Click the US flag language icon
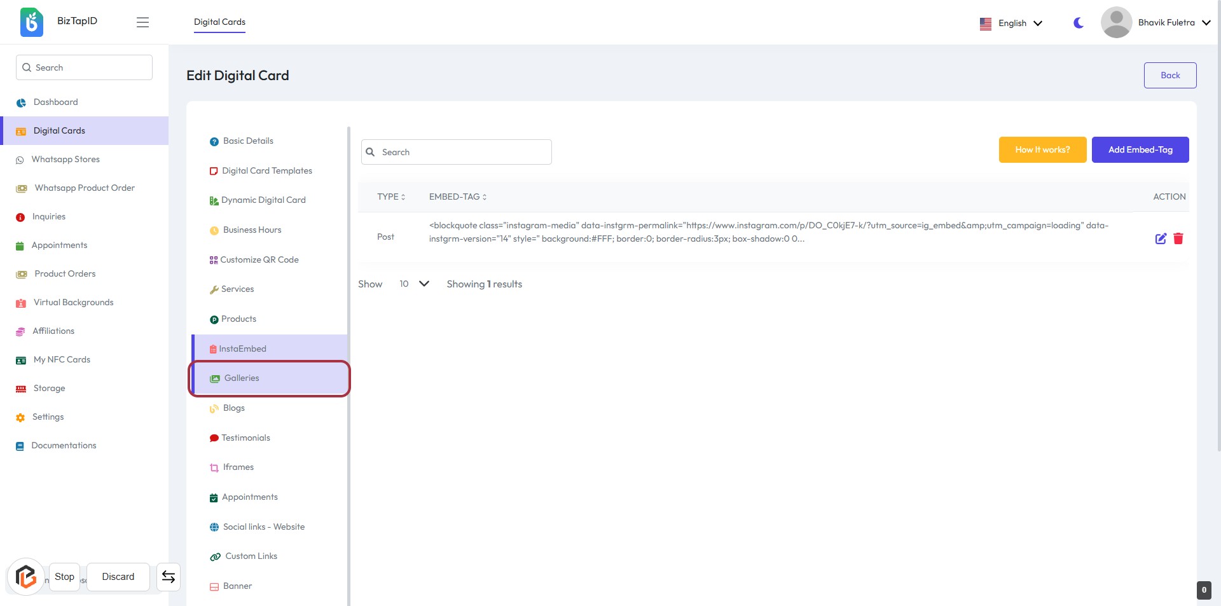This screenshot has width=1221, height=606. pos(986,24)
